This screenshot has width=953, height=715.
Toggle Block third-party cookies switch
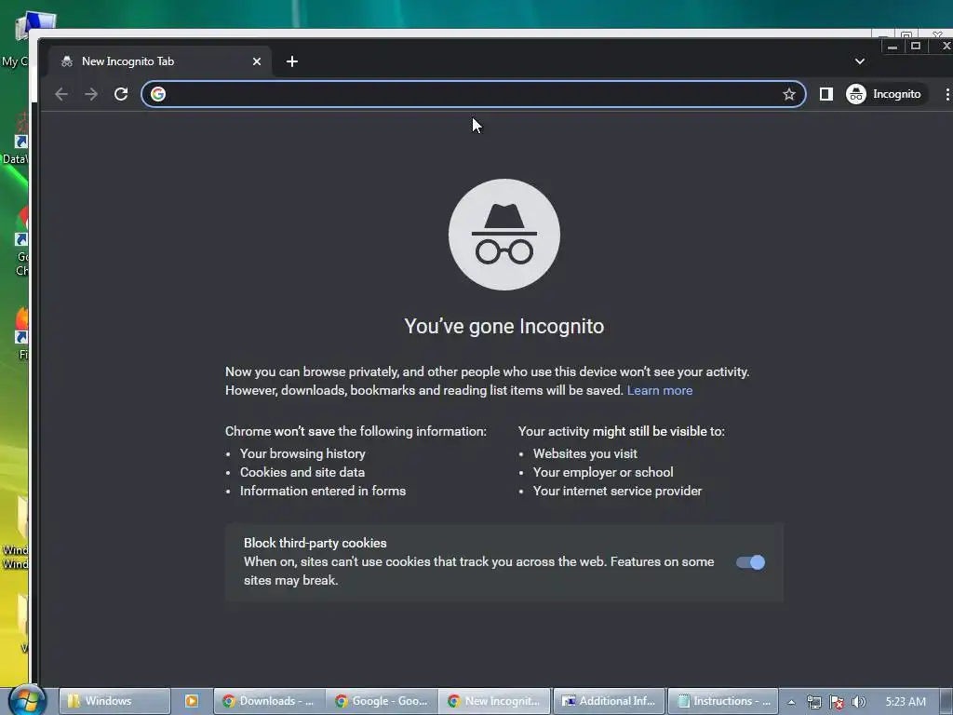pos(751,562)
